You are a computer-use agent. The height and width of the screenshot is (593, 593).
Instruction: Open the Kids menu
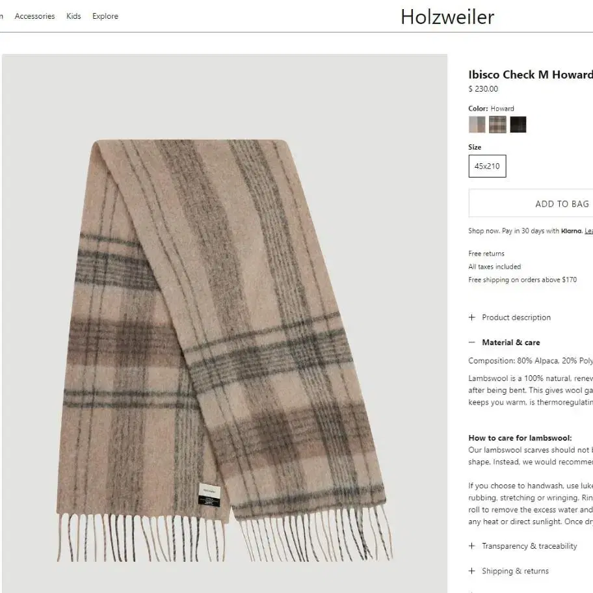point(73,16)
